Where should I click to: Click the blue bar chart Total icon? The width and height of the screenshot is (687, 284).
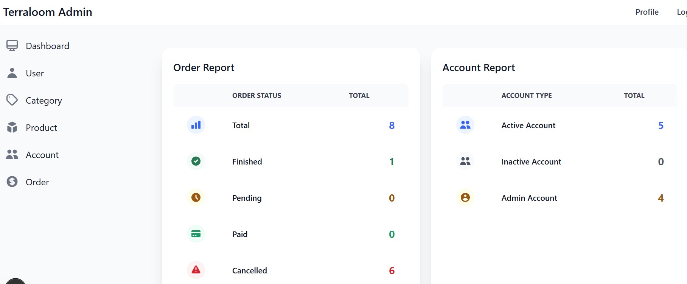[196, 125]
